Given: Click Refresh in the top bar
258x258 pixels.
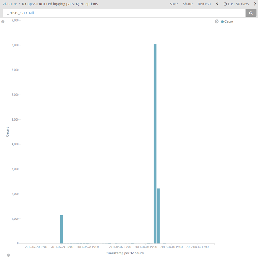Looking at the screenshot, I should 204,4.
